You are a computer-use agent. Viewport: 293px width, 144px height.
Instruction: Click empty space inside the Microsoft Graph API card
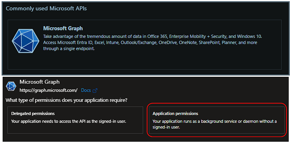[x=165, y=61]
